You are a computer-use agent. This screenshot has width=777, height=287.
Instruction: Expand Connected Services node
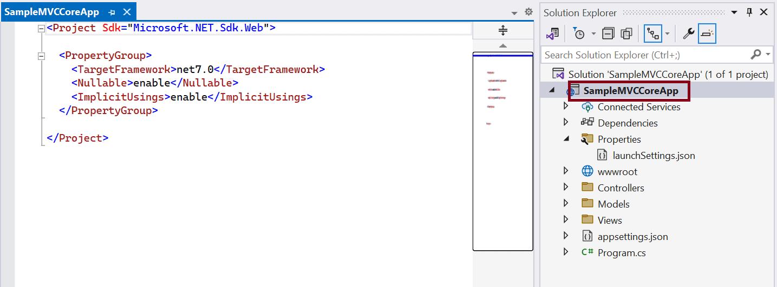[566, 106]
